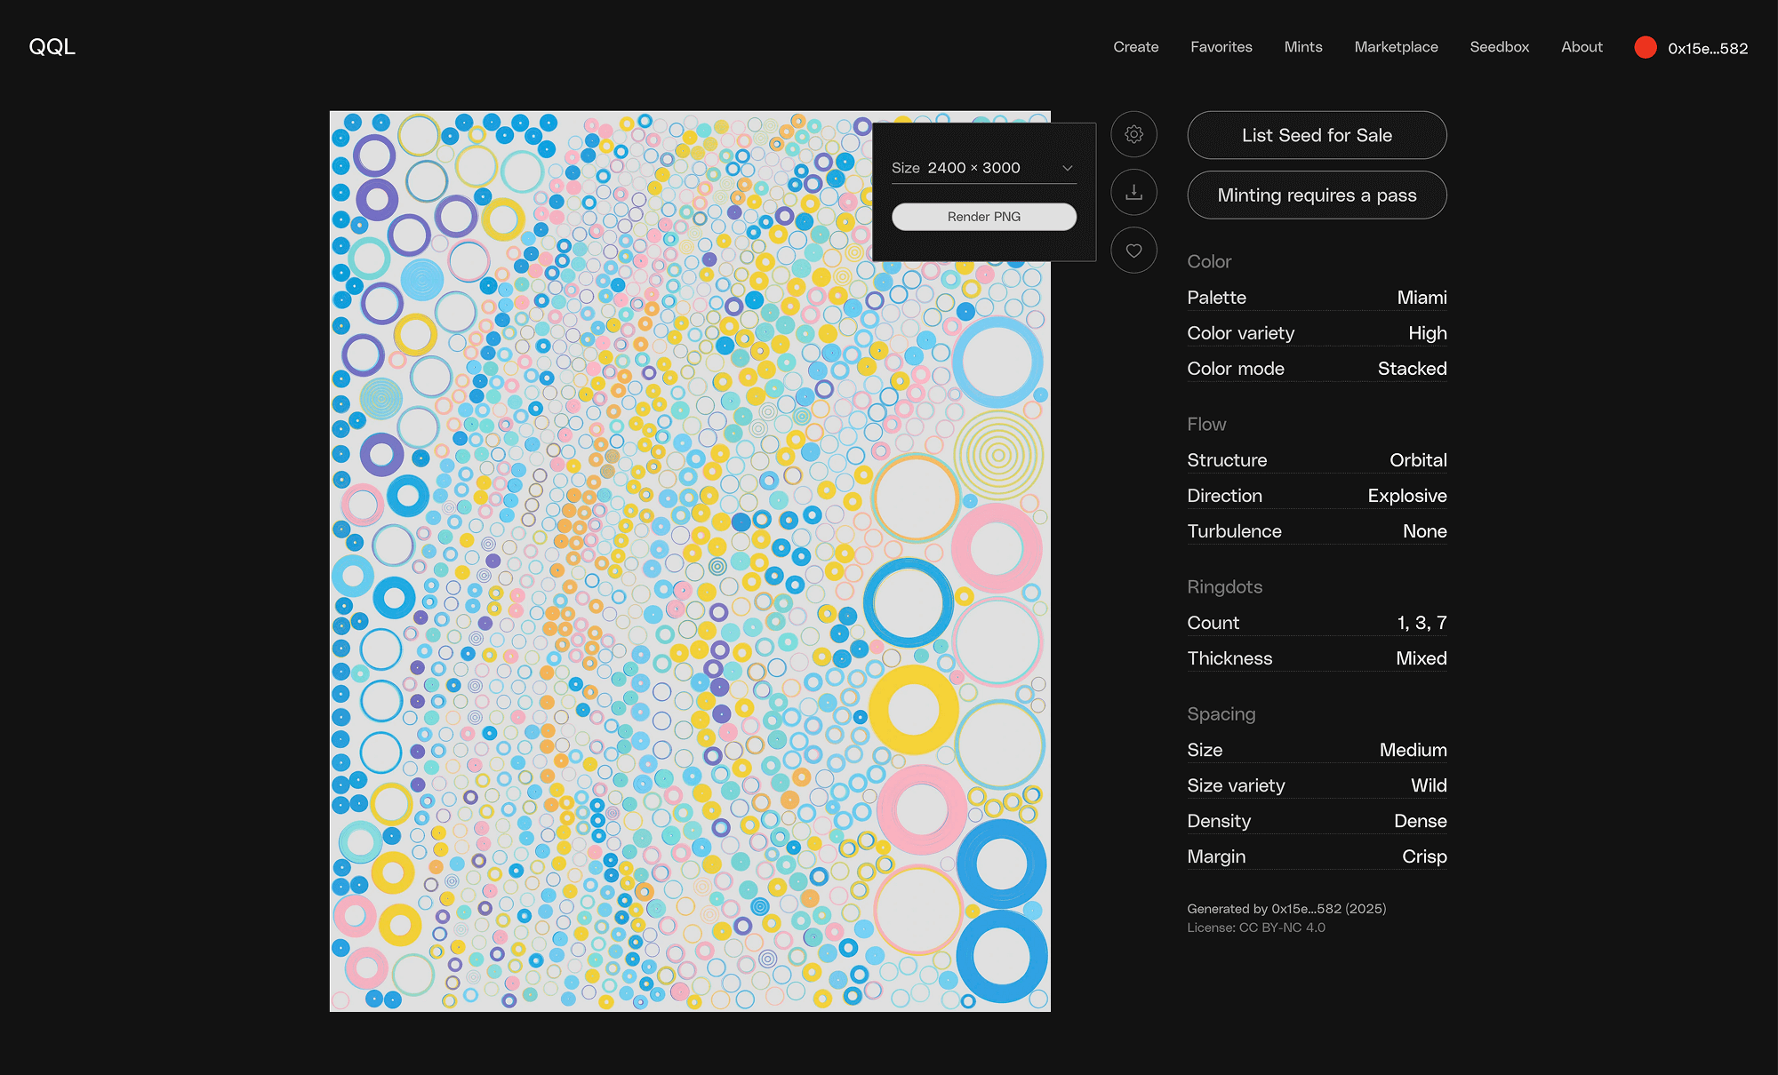This screenshot has height=1075, width=1778.
Task: Click the QQL logo
Action: (52, 47)
